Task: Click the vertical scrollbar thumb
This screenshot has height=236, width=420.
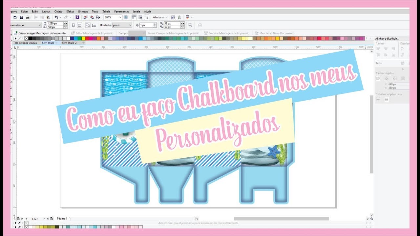Action: (371, 134)
